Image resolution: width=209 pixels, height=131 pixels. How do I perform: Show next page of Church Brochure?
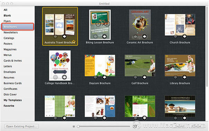pos(184,36)
